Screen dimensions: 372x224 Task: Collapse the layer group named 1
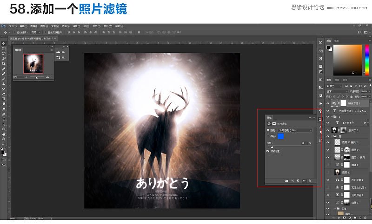click(x=332, y=116)
